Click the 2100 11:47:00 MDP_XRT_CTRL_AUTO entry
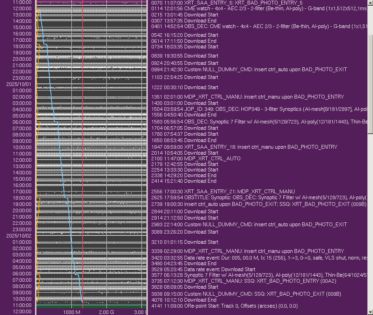Screen dimensions: 373x315 [196, 159]
